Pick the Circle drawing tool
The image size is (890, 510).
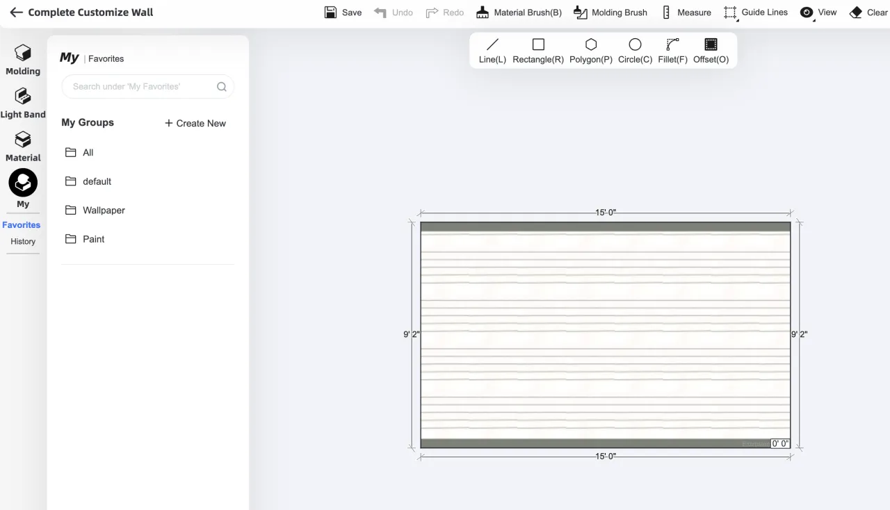tap(635, 51)
